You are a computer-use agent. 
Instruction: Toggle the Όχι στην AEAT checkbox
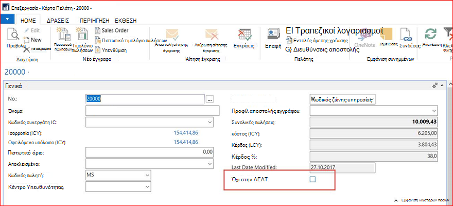click(x=312, y=180)
